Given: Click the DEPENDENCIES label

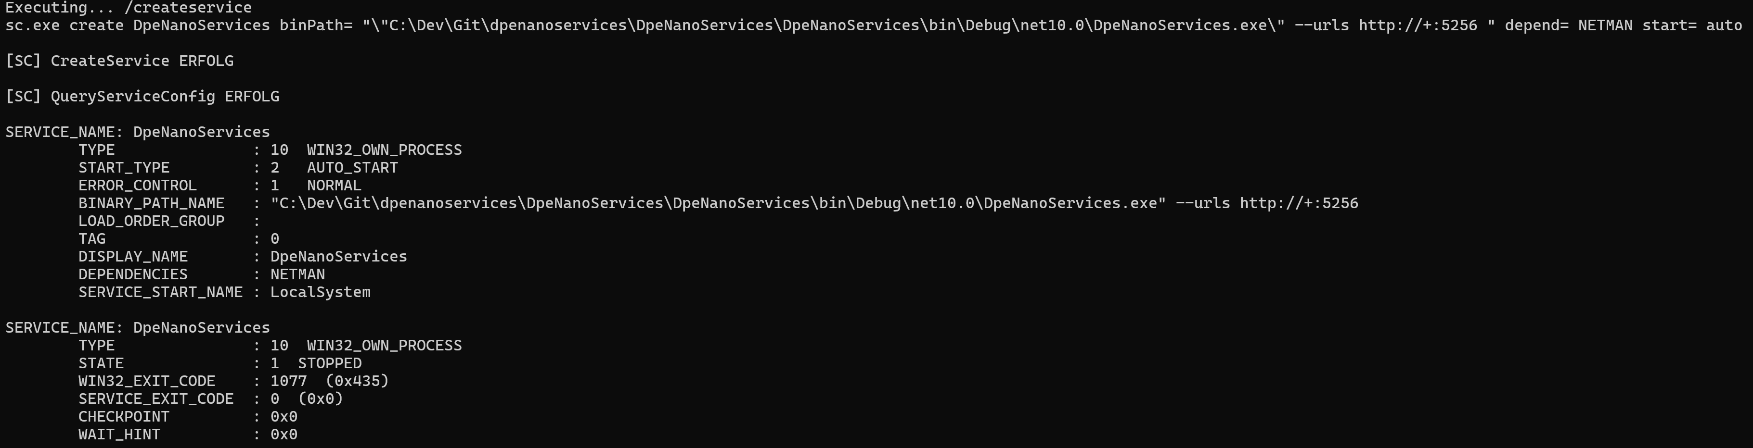Looking at the screenshot, I should pos(133,274).
